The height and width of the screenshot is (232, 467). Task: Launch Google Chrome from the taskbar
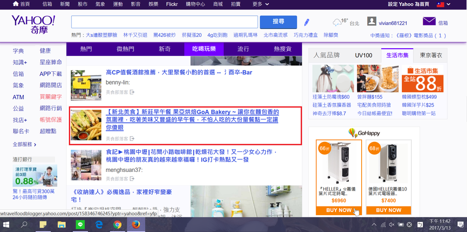click(x=117, y=224)
